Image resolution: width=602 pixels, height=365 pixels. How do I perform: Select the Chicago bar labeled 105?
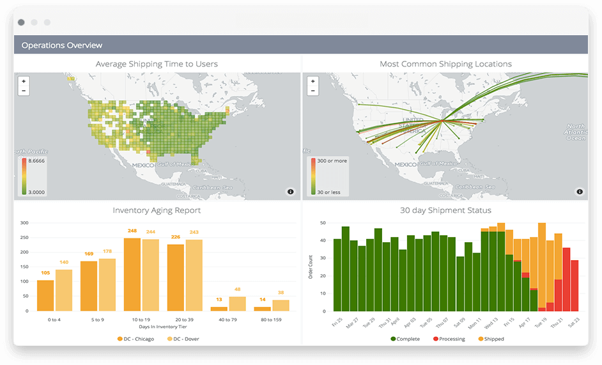45,295
